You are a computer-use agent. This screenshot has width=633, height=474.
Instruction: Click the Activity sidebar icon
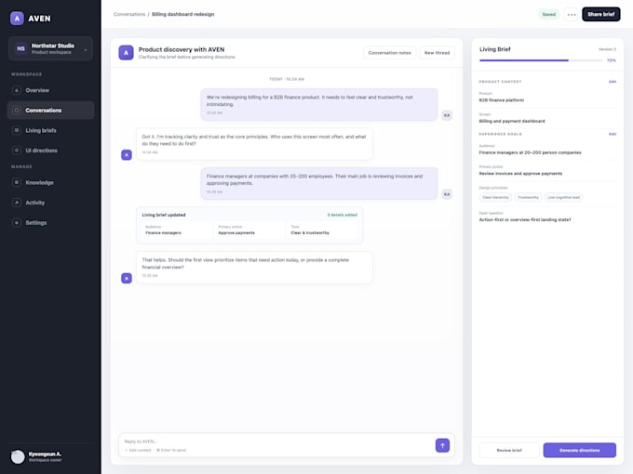17,203
